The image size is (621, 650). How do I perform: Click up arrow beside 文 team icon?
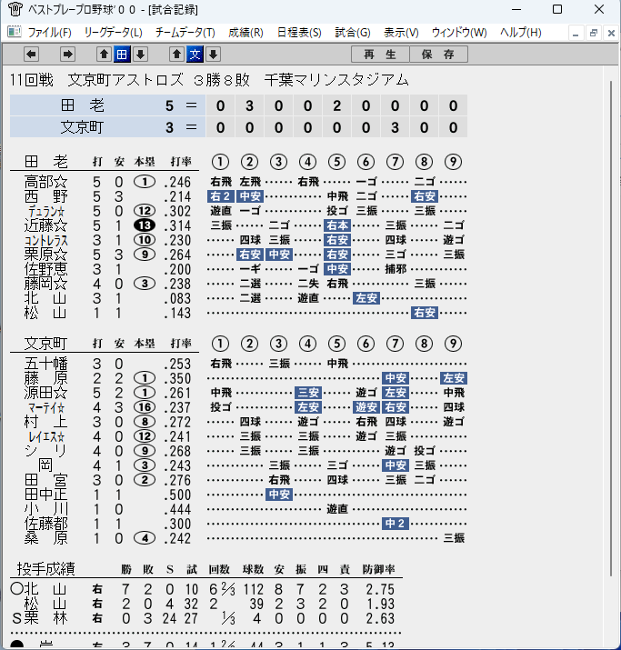point(176,55)
